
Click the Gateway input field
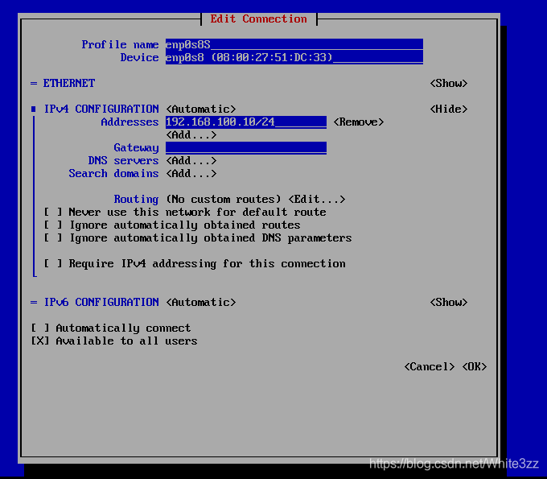click(246, 148)
